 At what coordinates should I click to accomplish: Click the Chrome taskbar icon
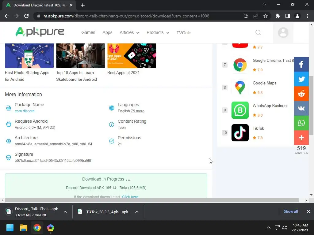[37, 228]
